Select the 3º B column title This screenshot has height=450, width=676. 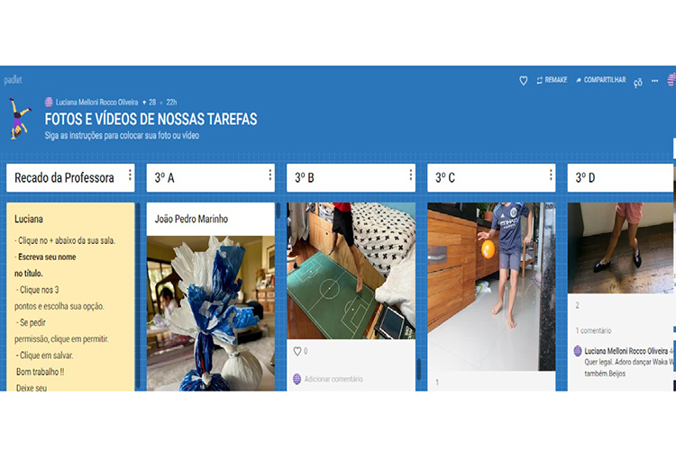click(305, 177)
